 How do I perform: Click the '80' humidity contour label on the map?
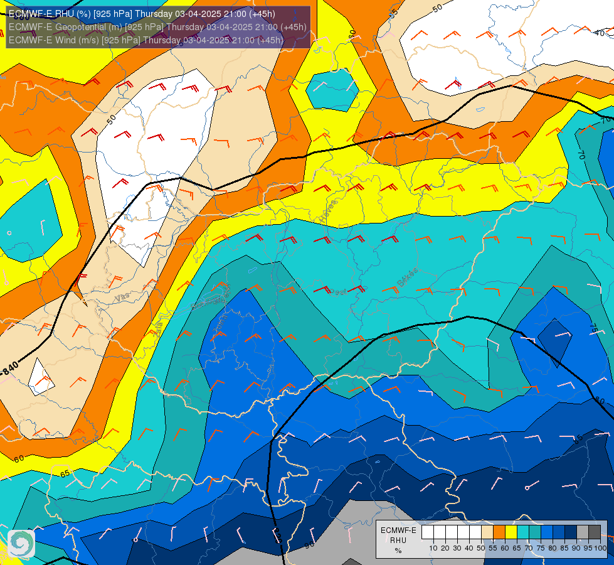[x=600, y=401]
